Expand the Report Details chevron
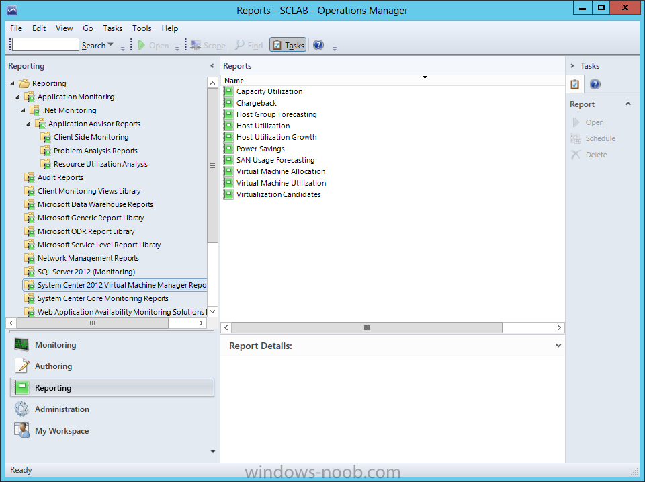The height and width of the screenshot is (482, 645). [558, 346]
